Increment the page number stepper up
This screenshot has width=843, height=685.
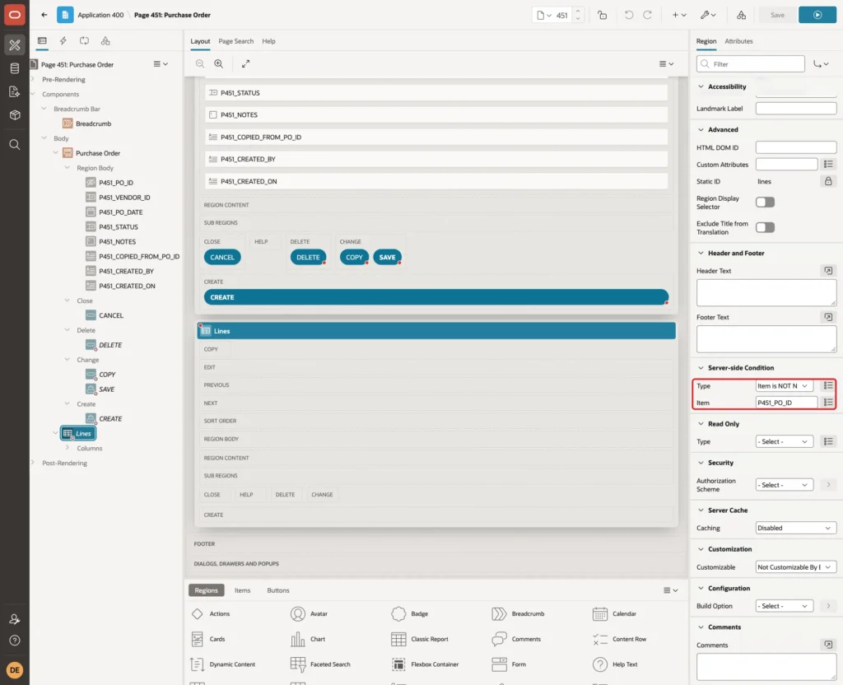577,12
